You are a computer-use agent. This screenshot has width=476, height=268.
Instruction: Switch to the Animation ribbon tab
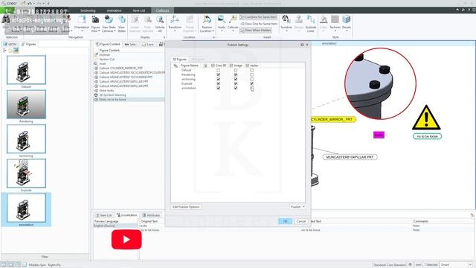[114, 10]
